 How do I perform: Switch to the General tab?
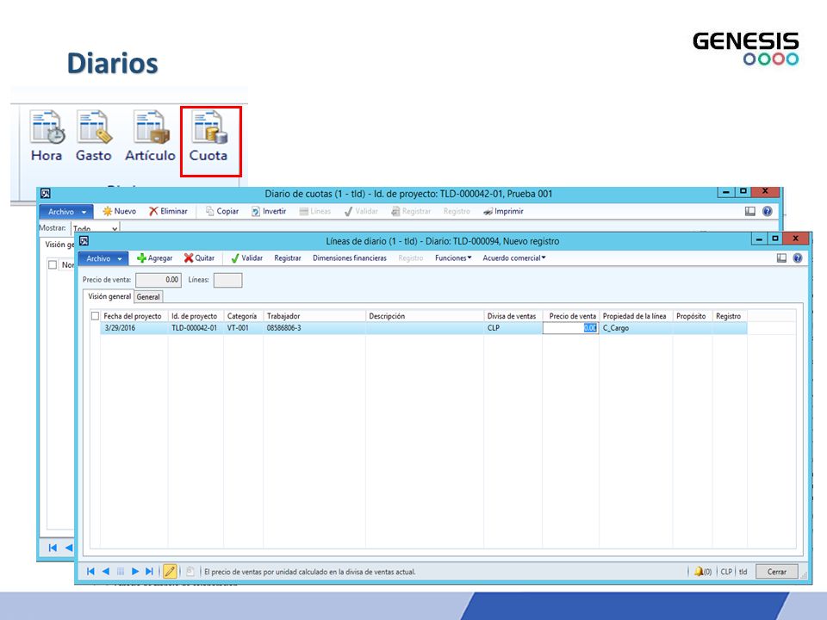coord(148,297)
